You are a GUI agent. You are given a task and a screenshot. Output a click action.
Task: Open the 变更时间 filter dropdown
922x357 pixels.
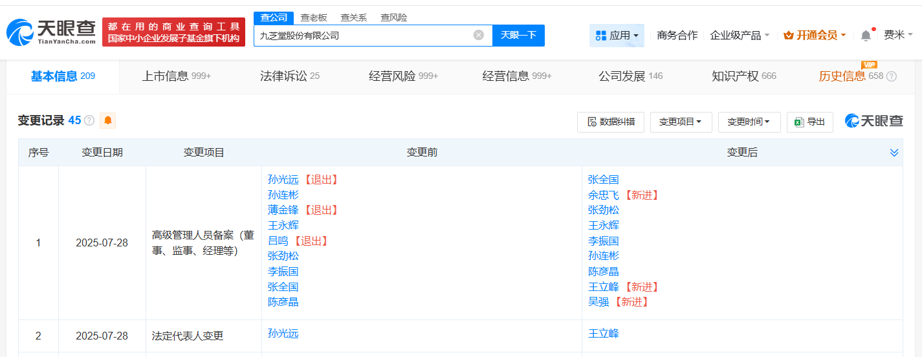[749, 122]
